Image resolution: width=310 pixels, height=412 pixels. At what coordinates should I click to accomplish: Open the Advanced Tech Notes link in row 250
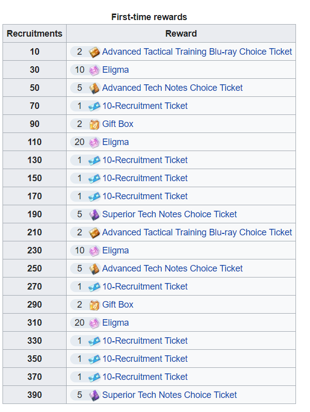(x=172, y=268)
